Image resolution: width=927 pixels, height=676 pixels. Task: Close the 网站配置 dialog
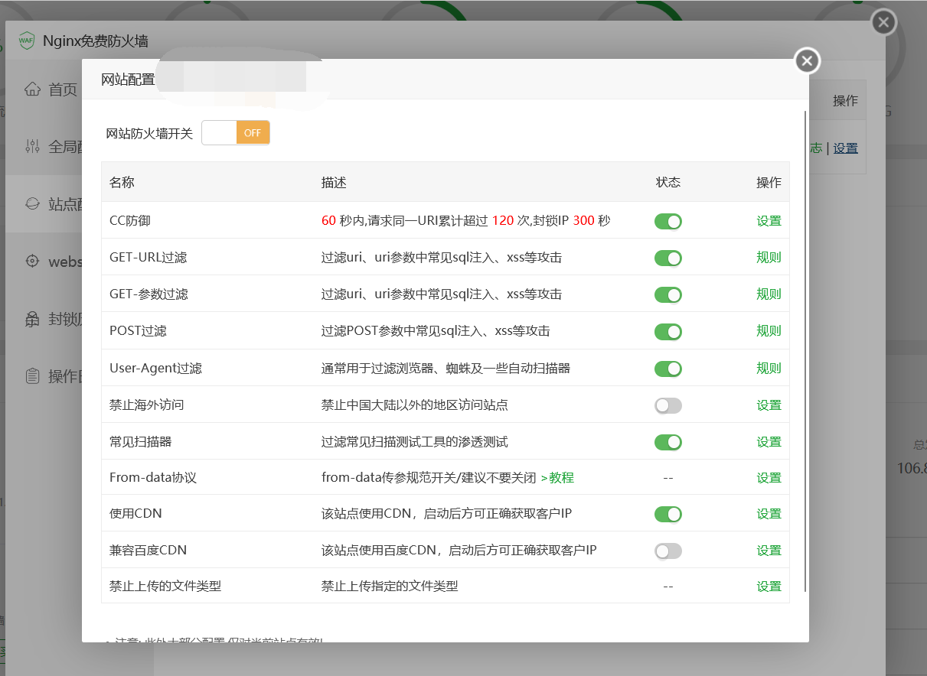(x=807, y=60)
